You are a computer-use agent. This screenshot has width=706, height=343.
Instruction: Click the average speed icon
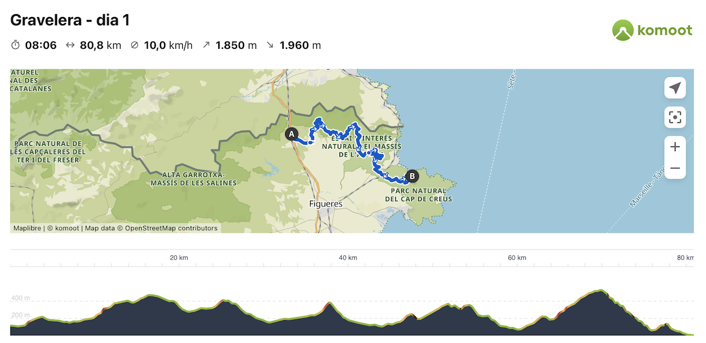pyautogui.click(x=135, y=45)
